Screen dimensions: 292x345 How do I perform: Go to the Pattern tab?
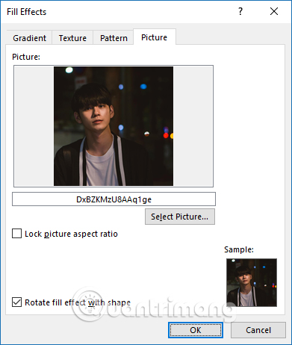114,38
